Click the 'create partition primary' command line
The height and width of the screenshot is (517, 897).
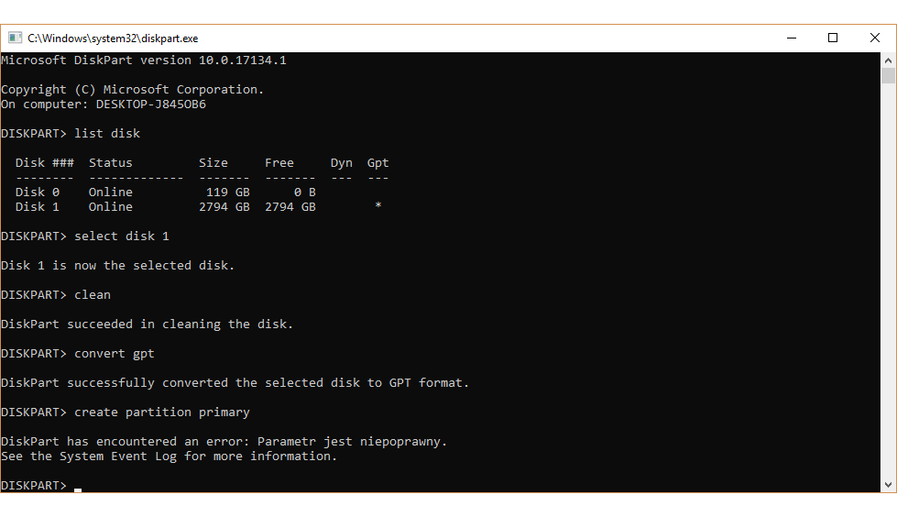126,412
